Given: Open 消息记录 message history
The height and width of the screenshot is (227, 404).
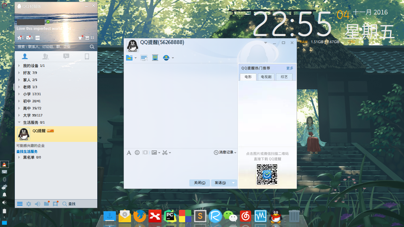Looking at the screenshot, I should pyautogui.click(x=225, y=153).
